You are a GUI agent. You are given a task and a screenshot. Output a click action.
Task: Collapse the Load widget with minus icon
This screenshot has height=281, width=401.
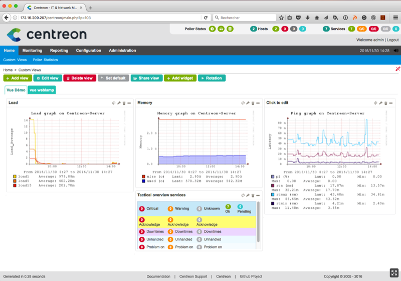[129, 102]
